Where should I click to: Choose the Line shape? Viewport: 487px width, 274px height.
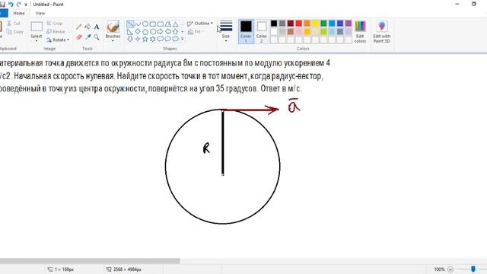[x=130, y=24]
